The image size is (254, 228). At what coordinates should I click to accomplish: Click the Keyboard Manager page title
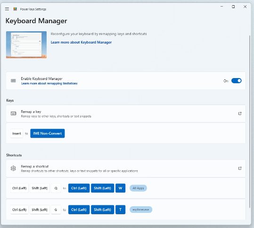(x=36, y=21)
